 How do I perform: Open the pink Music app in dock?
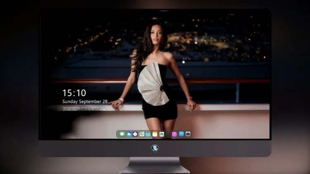point(174,134)
